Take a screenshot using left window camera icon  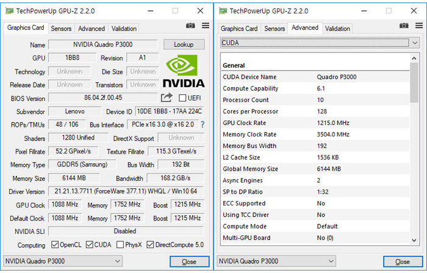click(190, 26)
